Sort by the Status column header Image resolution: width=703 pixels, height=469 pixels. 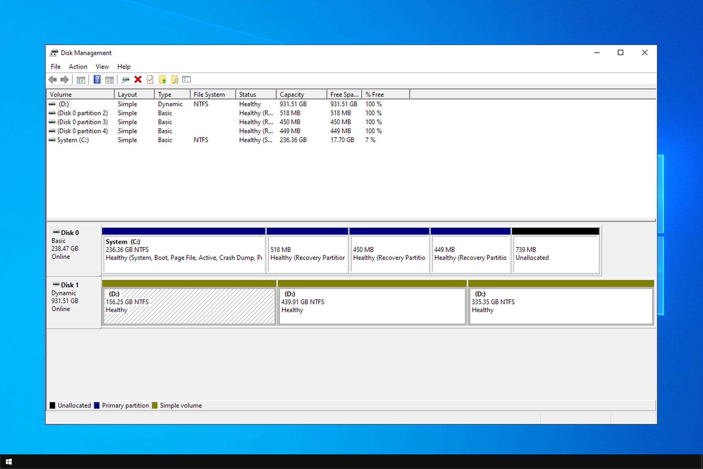coord(256,95)
